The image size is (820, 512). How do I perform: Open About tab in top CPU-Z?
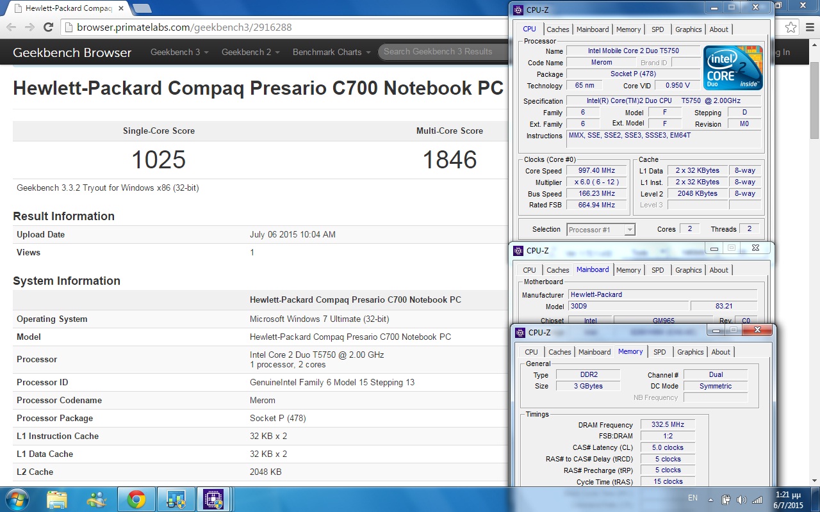pos(719,29)
